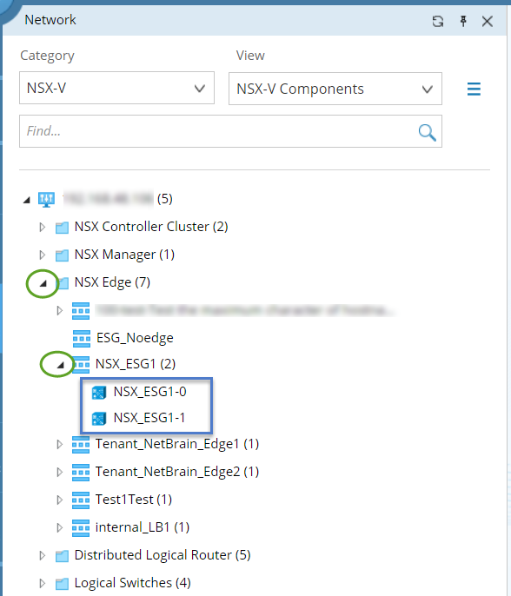The image size is (511, 596).
Task: Expand the Tenant_NetBrain_Edge1 (1) node
Action: [x=59, y=444]
